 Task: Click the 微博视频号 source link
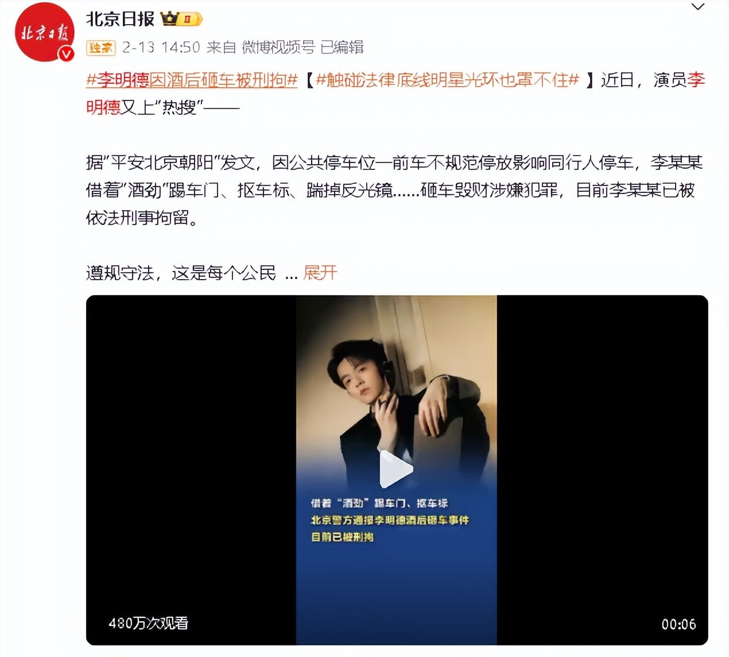[x=278, y=48]
